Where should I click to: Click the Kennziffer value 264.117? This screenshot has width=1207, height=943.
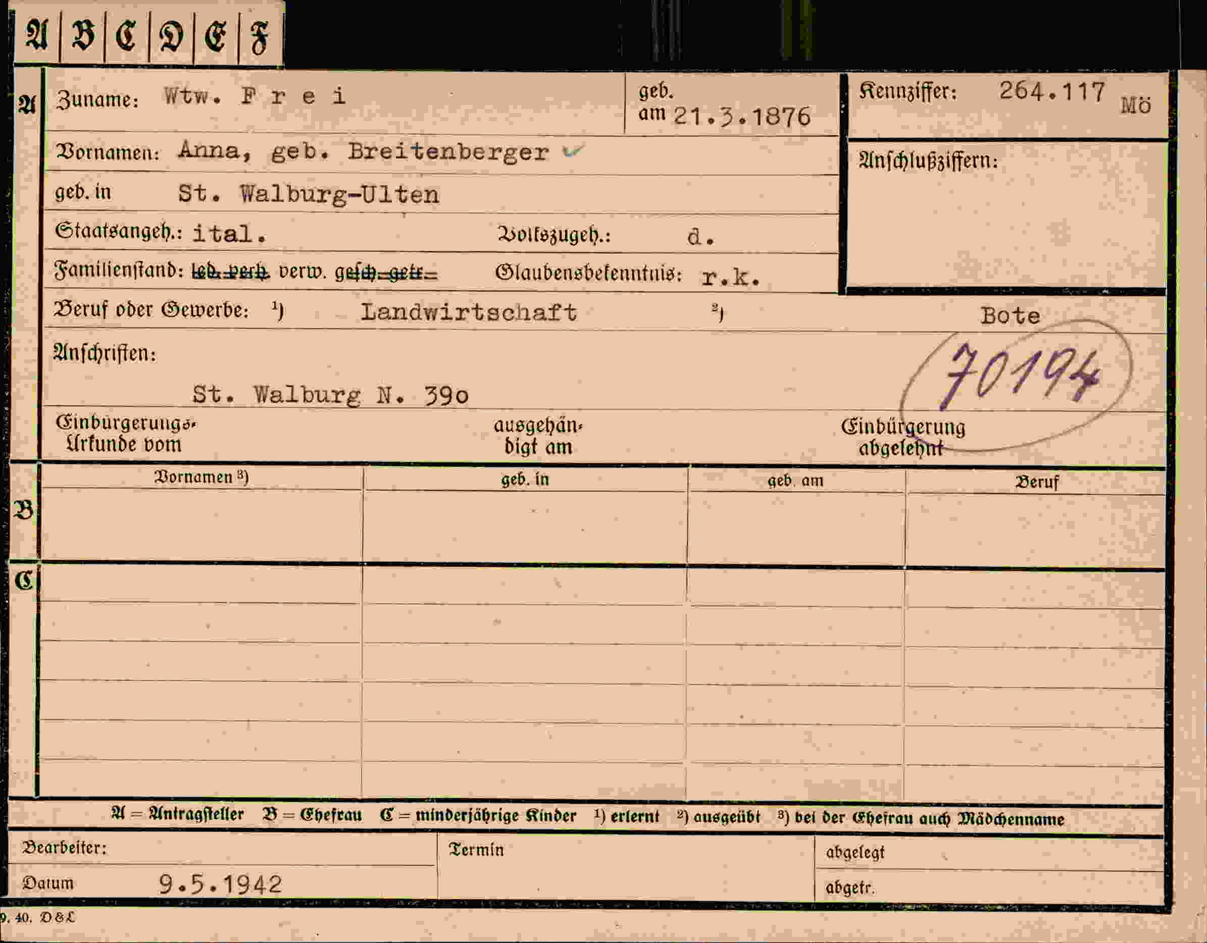pos(1051,91)
